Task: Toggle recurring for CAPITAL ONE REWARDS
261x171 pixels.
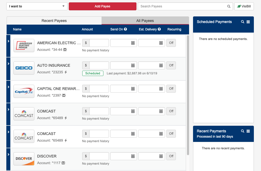Action: pos(171,88)
